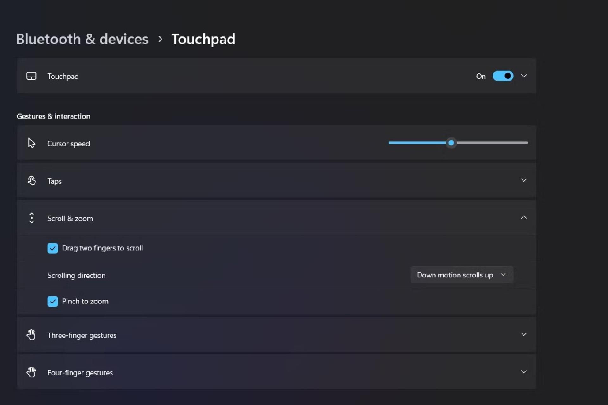Expand the Three-finger gestures chevron

tap(524, 334)
